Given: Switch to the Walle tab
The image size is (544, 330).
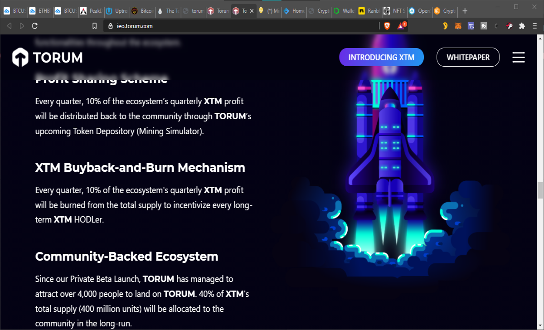Looking at the screenshot, I should pos(345,11).
